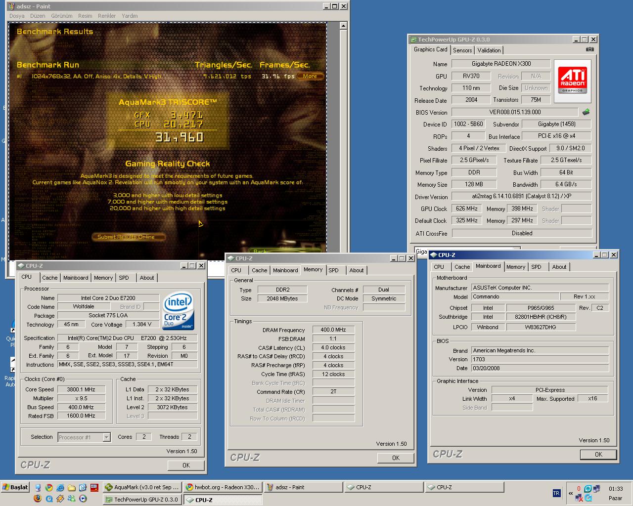Click the Windows Media Player quick launch icon
Viewport: 633px width, 506px height.
click(x=83, y=499)
